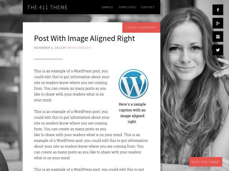Open the Post With Image Aligned Right title
The image size is (229, 171).
point(84,38)
